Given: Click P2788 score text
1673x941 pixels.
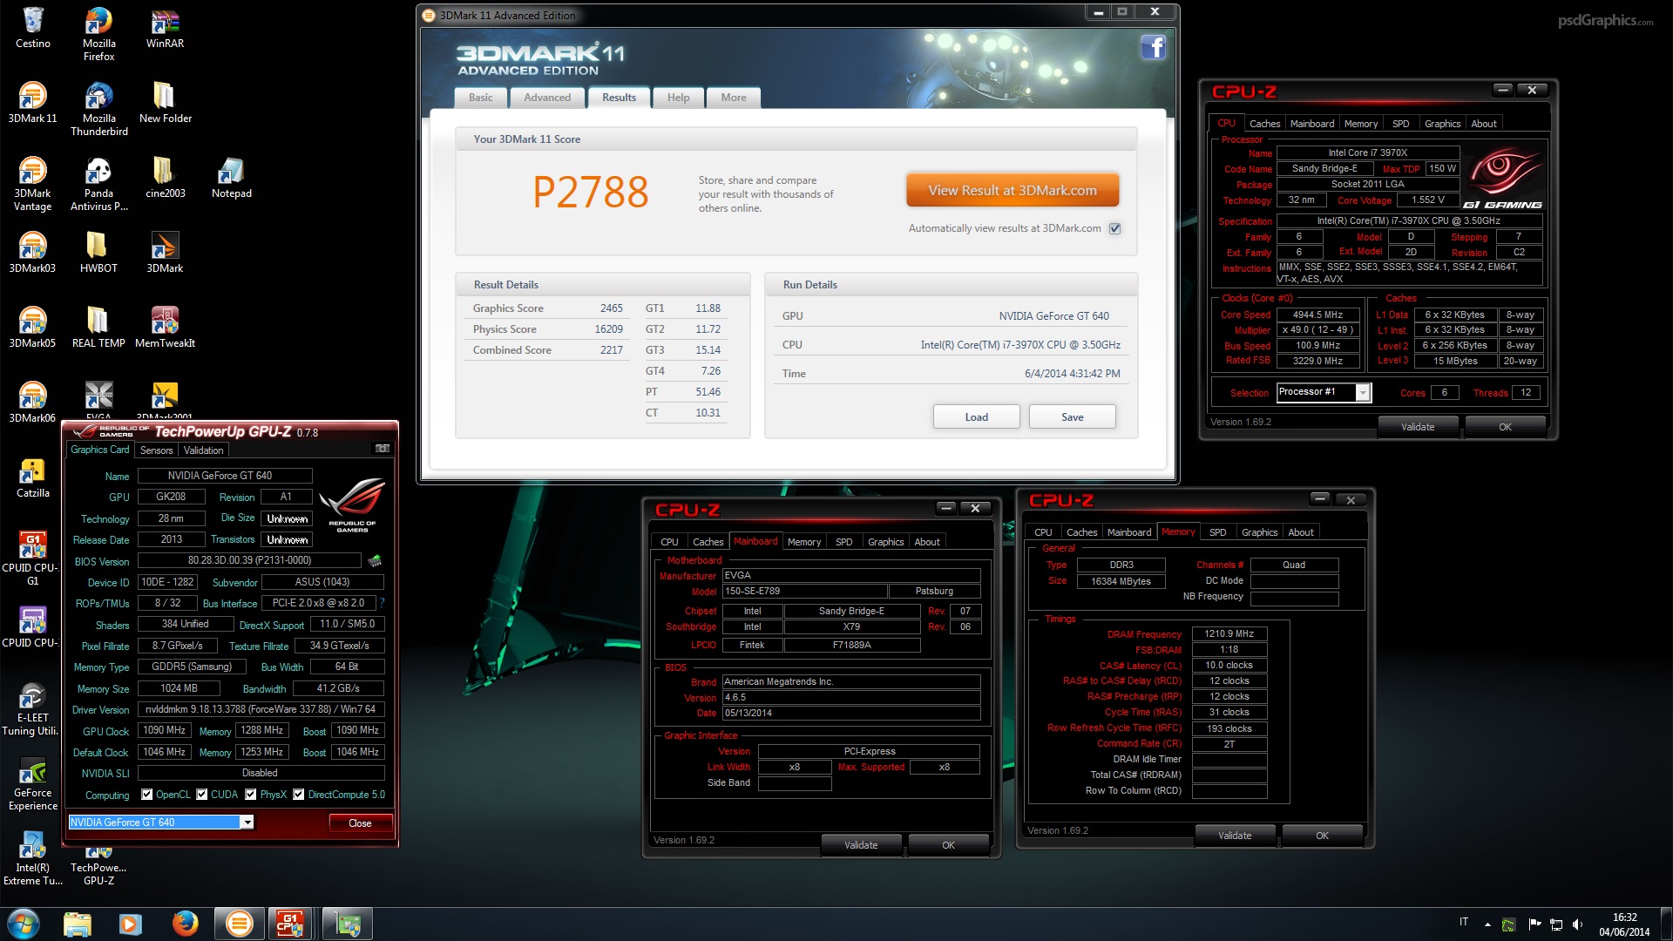Looking at the screenshot, I should click(590, 193).
